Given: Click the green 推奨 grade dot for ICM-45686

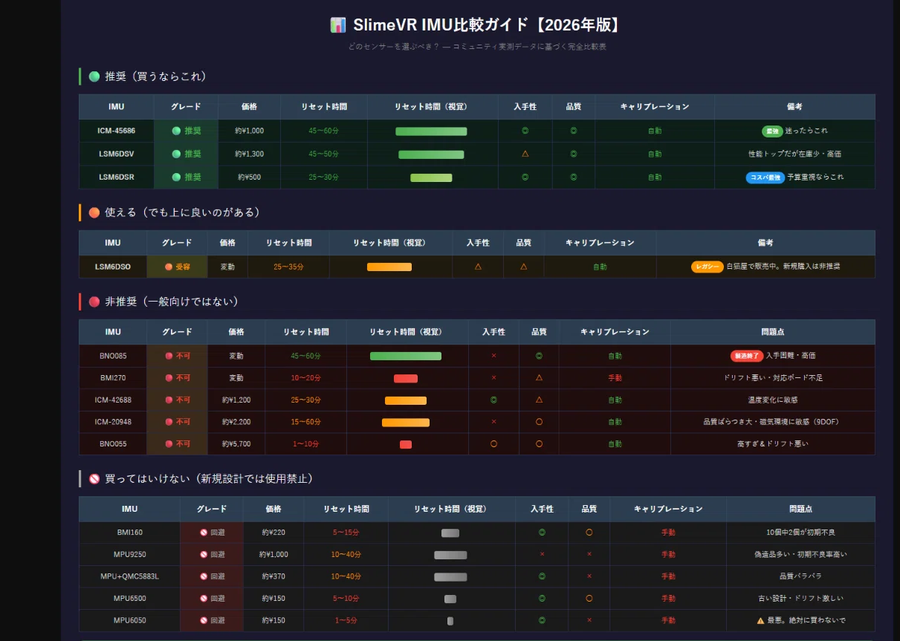Looking at the screenshot, I should click(176, 131).
